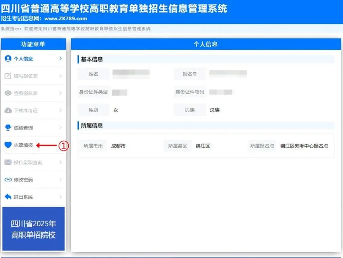Select the 填写报名表 pencil icon
The height and width of the screenshot is (258, 343).
click(9, 76)
